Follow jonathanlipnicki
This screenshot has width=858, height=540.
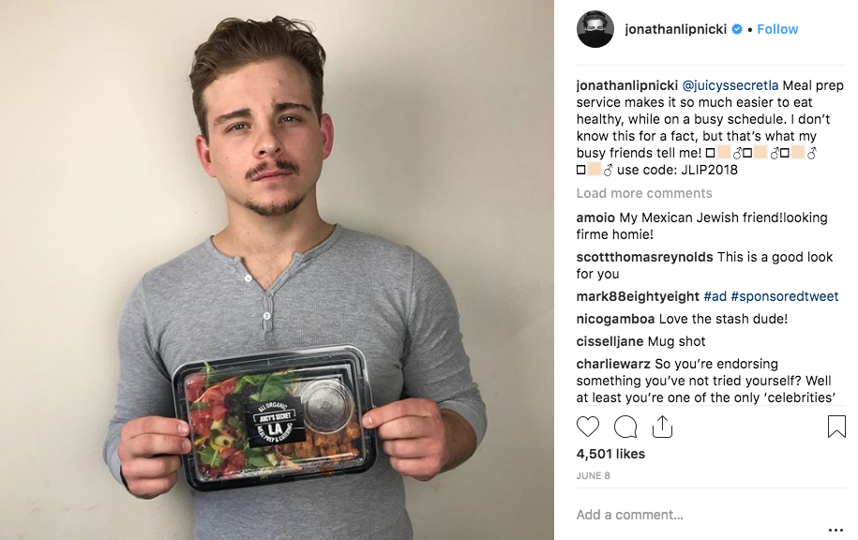(777, 29)
